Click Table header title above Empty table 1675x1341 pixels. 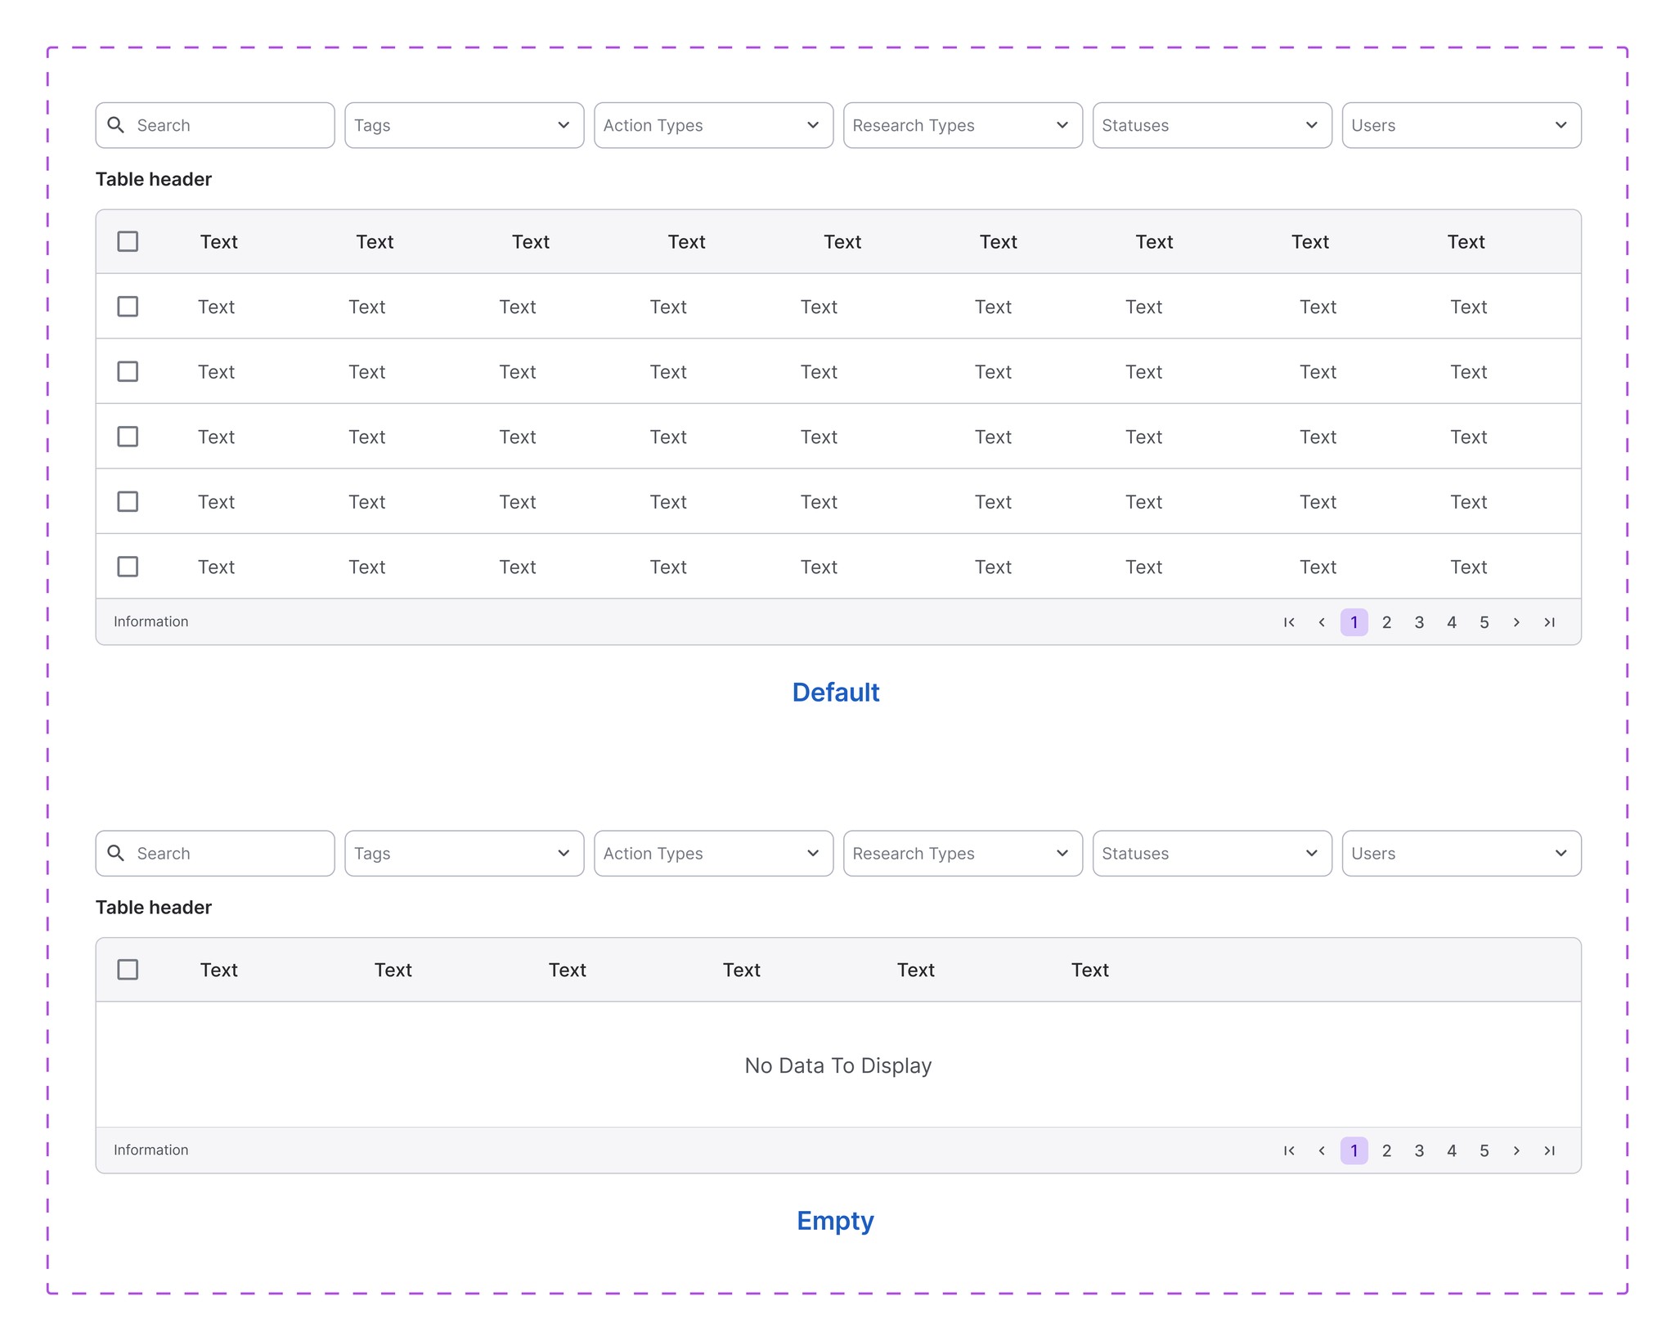pyautogui.click(x=154, y=908)
